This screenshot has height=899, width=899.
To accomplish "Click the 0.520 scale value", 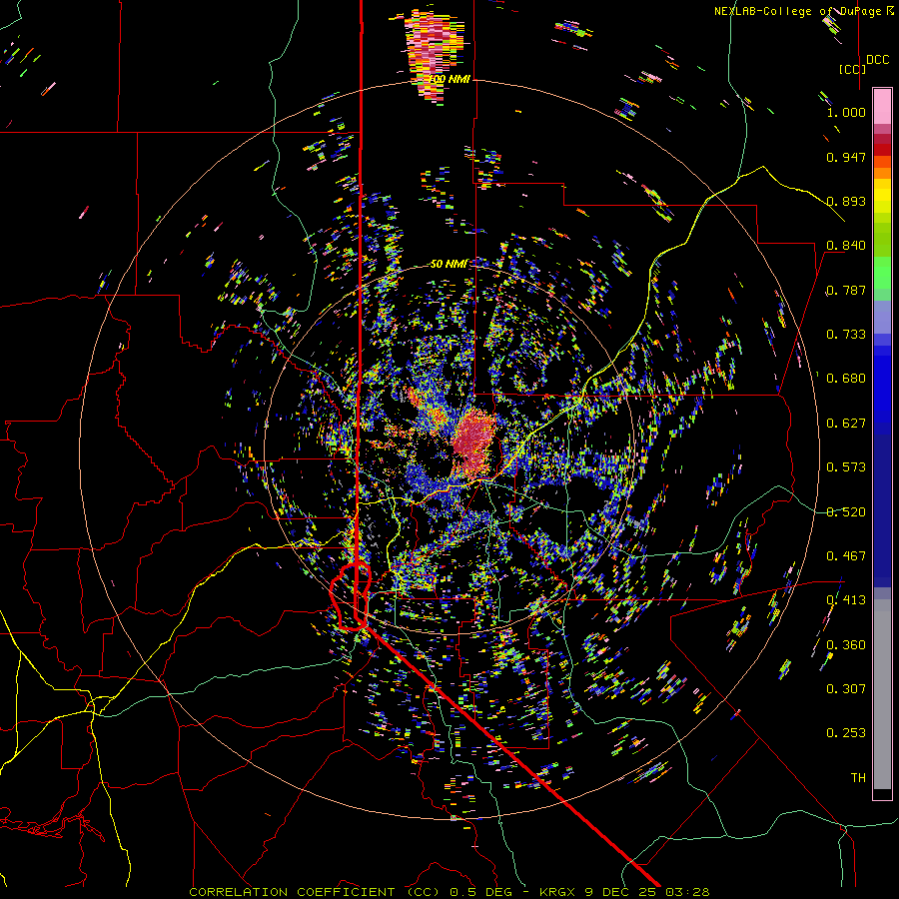I will [846, 512].
